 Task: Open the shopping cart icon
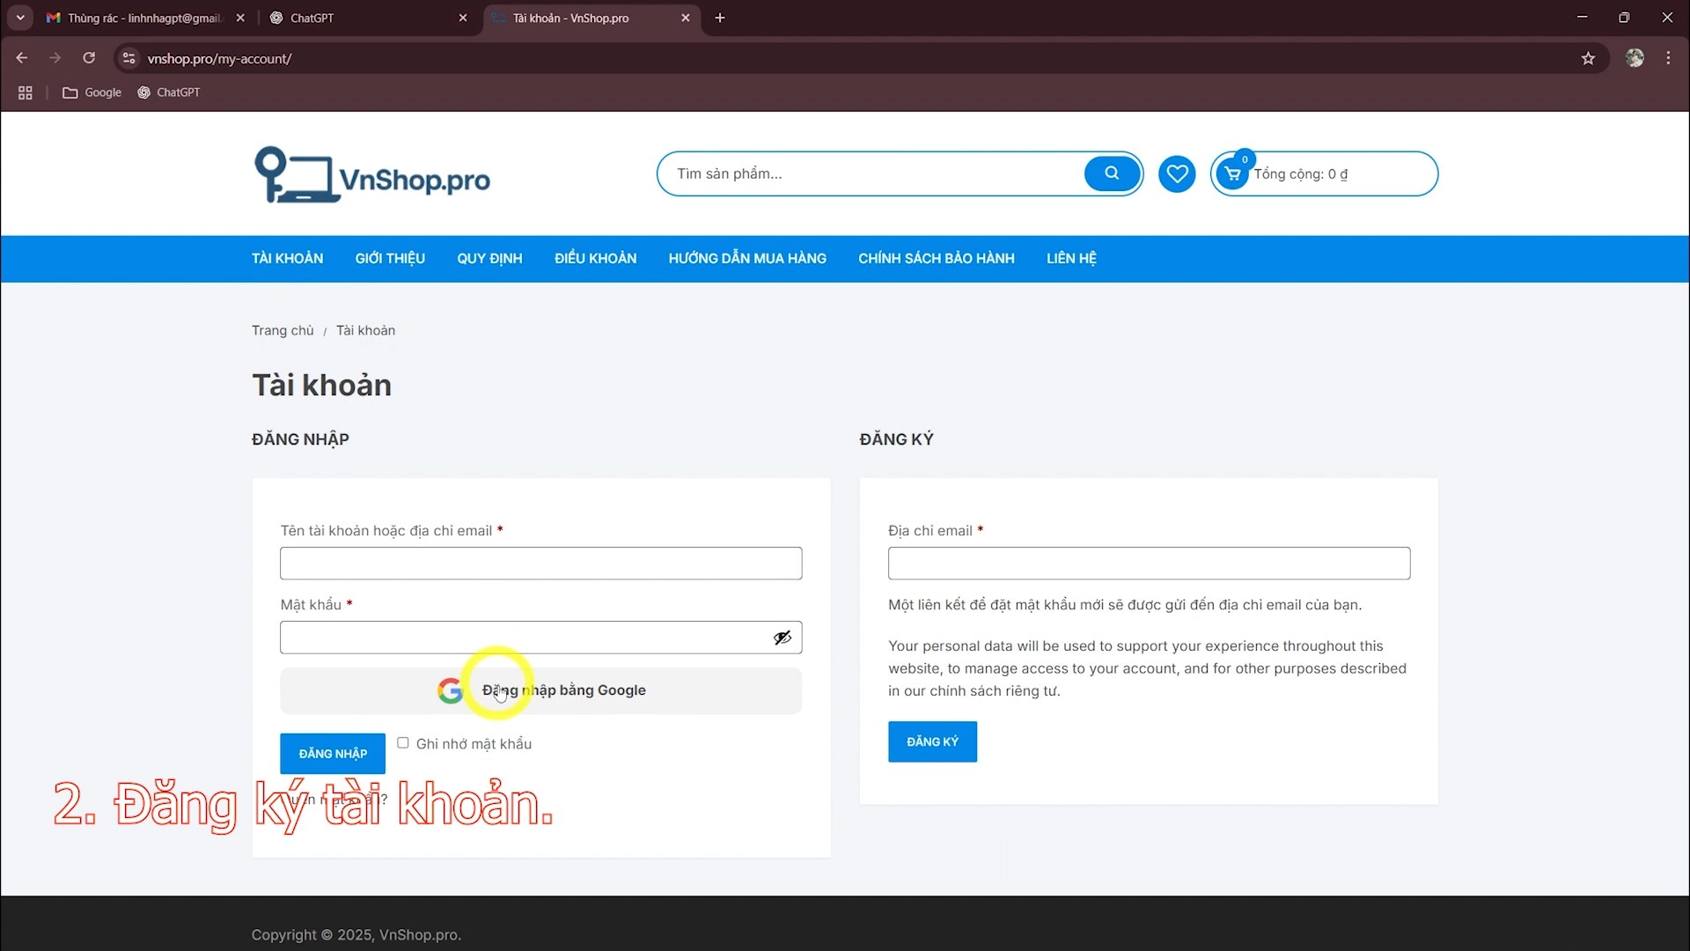point(1232,174)
